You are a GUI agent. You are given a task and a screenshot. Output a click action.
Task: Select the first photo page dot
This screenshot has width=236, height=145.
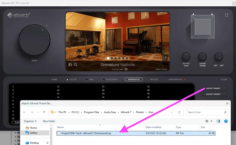pos(108,58)
